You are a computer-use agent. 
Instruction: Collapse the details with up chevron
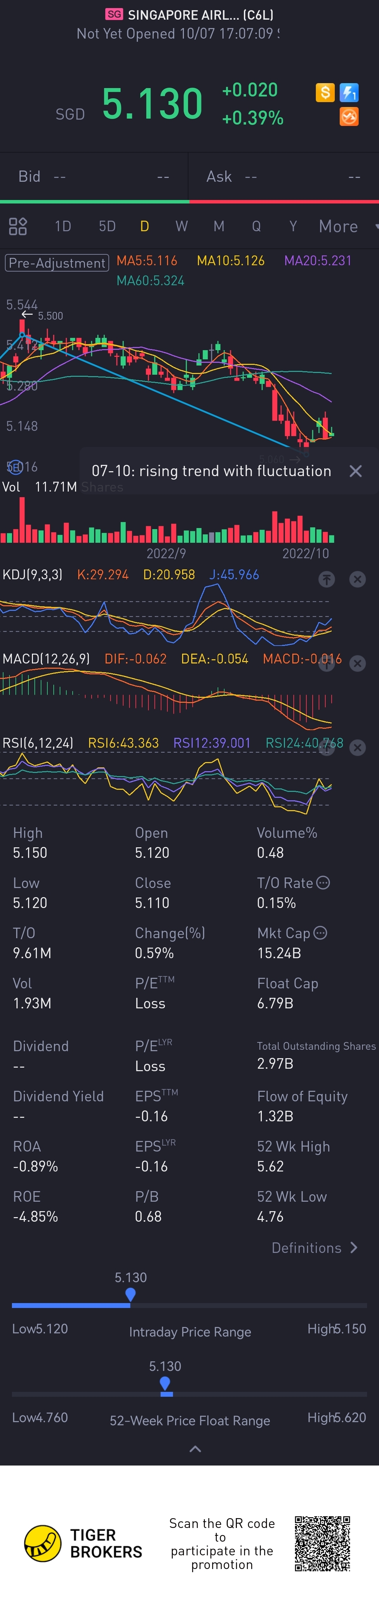(x=195, y=1449)
